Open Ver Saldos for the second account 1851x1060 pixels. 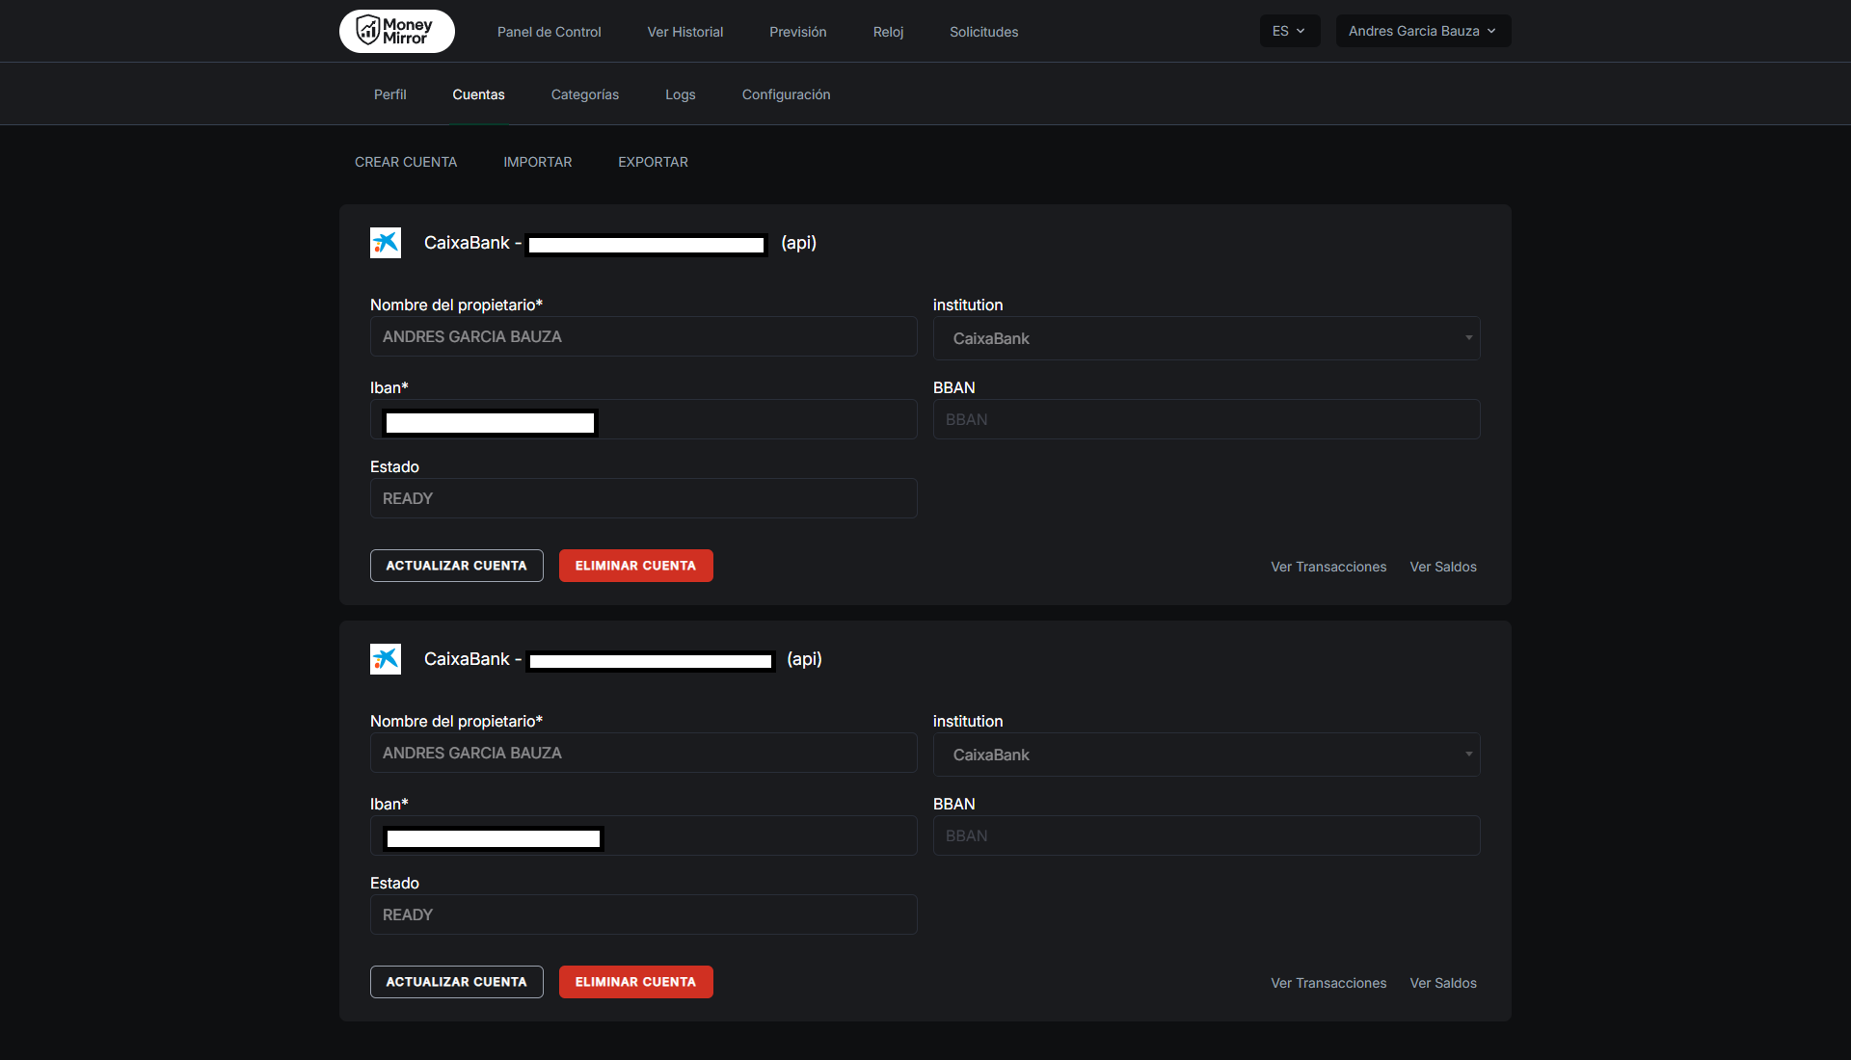coord(1442,983)
